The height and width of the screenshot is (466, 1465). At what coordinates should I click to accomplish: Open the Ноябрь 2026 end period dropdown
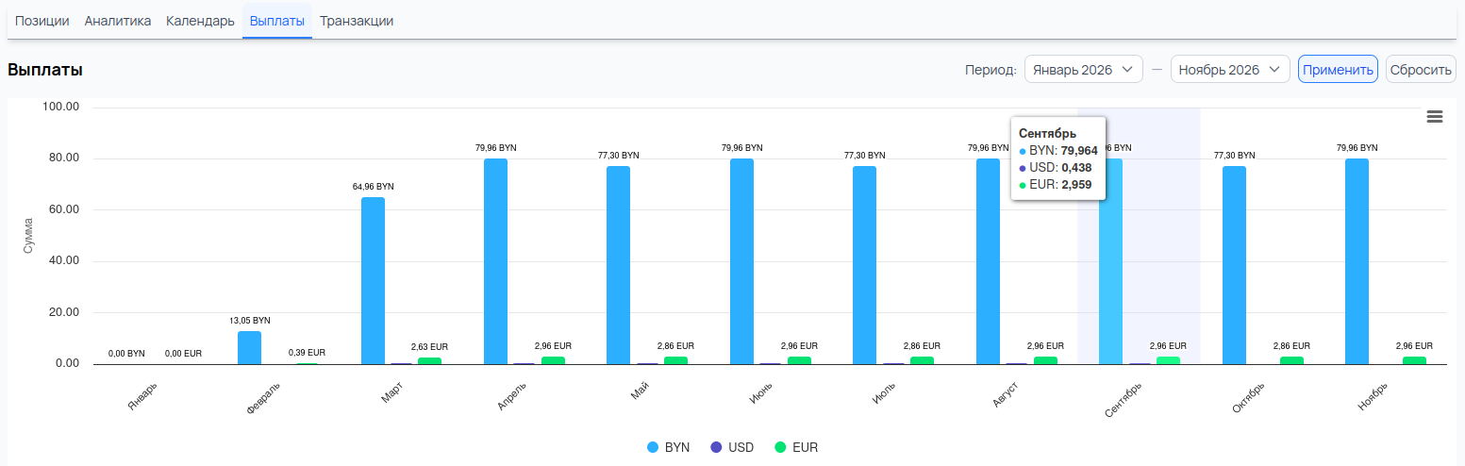pos(1229,70)
